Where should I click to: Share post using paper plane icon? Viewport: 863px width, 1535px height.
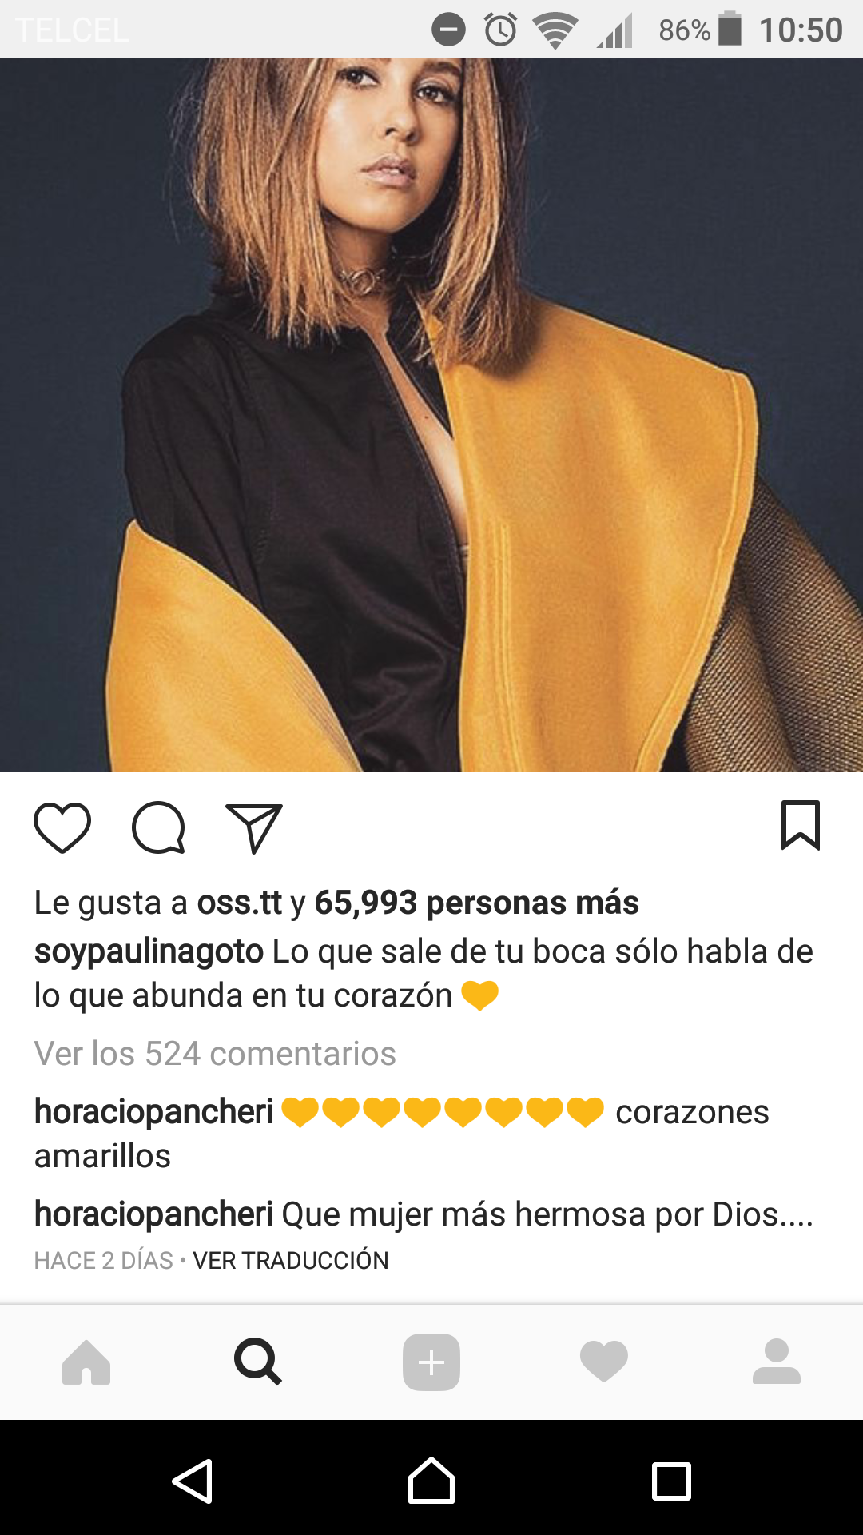[254, 827]
